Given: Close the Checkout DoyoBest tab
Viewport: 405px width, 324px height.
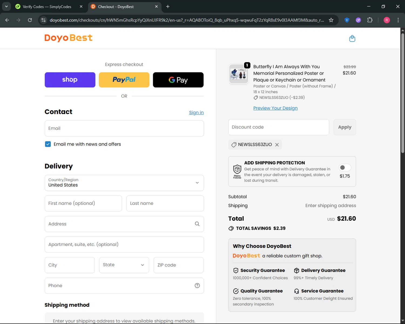Looking at the screenshot, I should [x=156, y=6].
